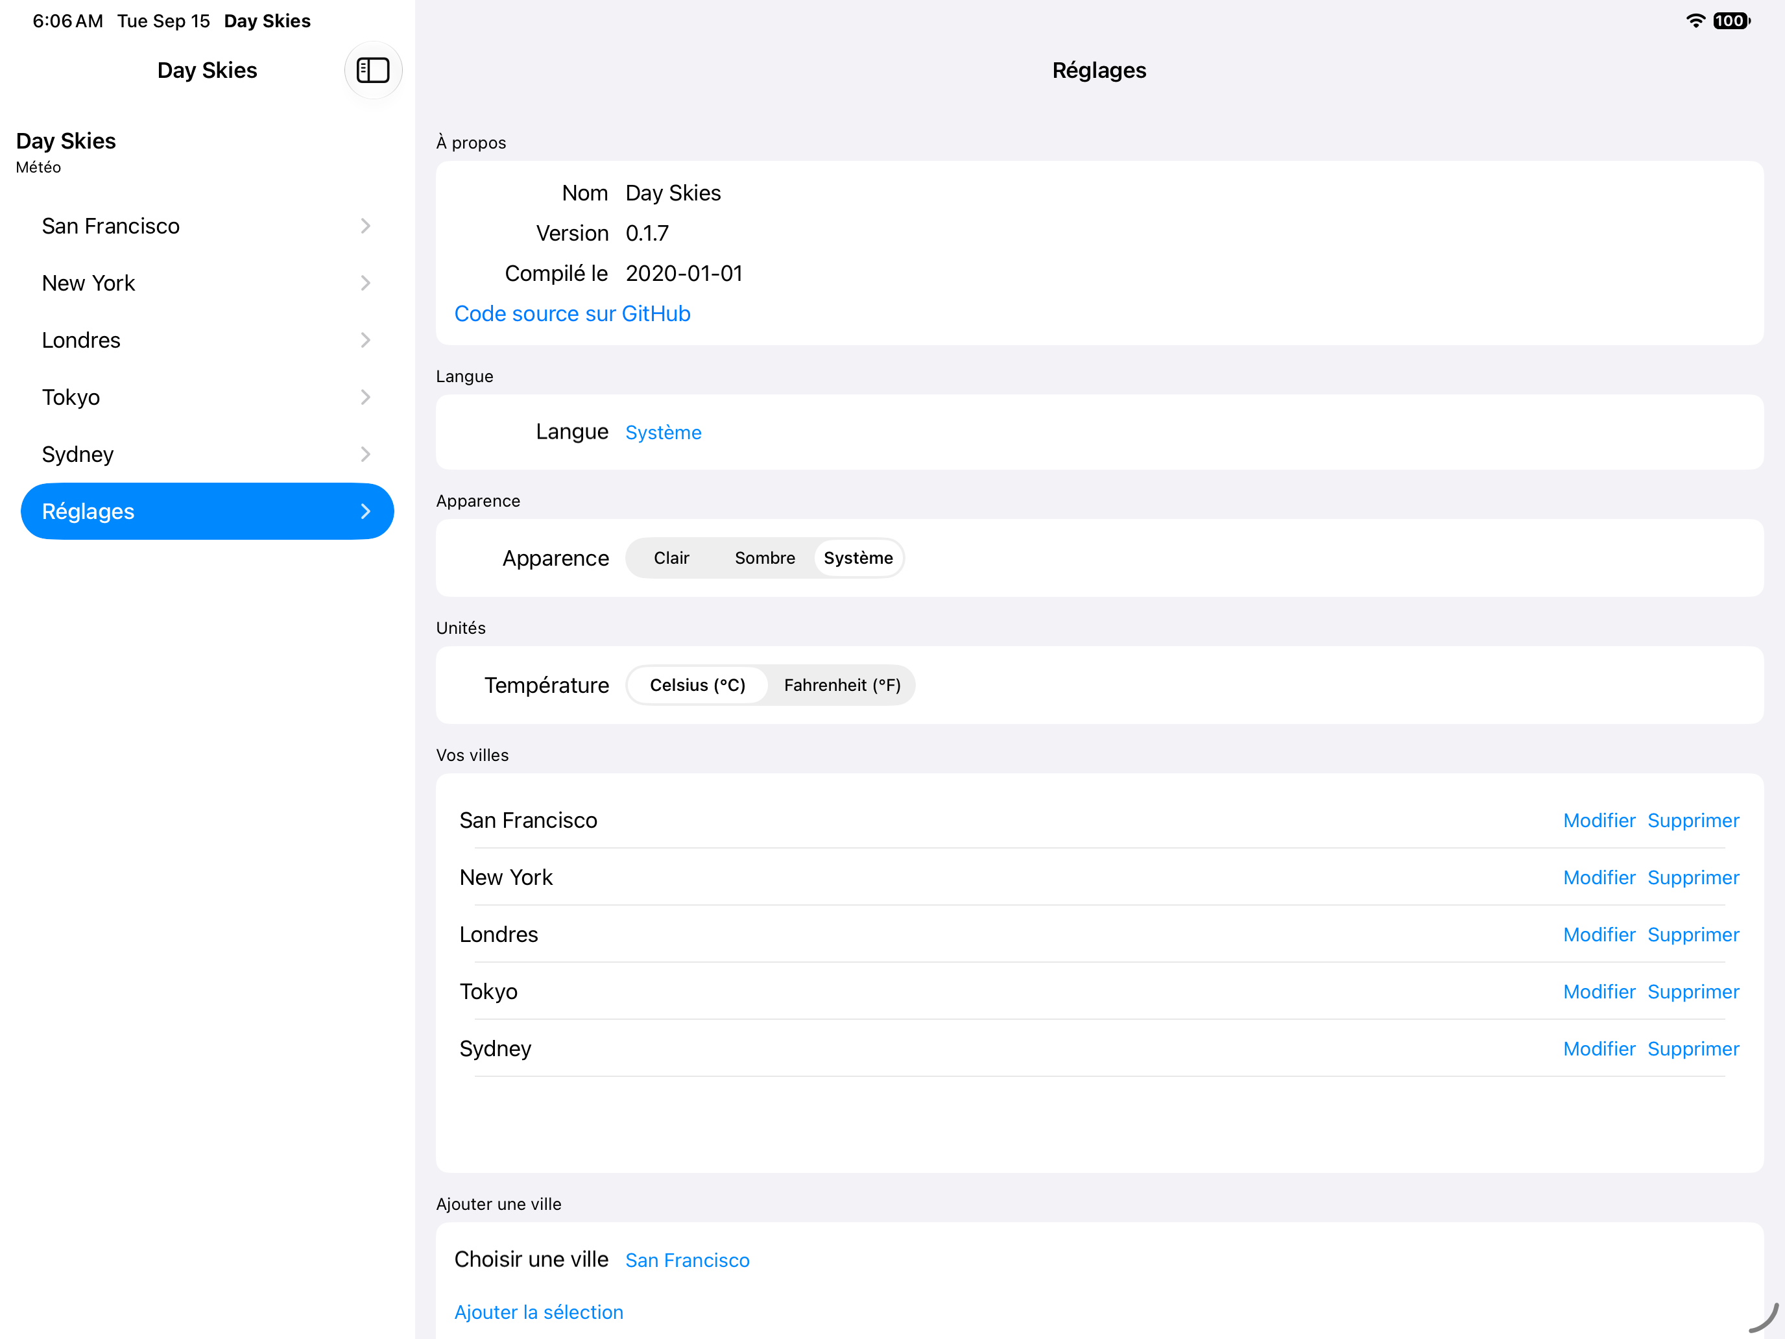This screenshot has height=1339, width=1785.
Task: Click Modifier for New York
Action: tap(1599, 877)
